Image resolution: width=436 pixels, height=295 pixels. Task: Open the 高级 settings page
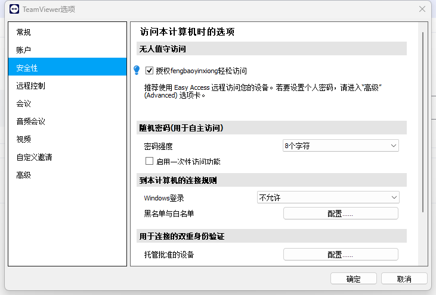tap(67, 175)
